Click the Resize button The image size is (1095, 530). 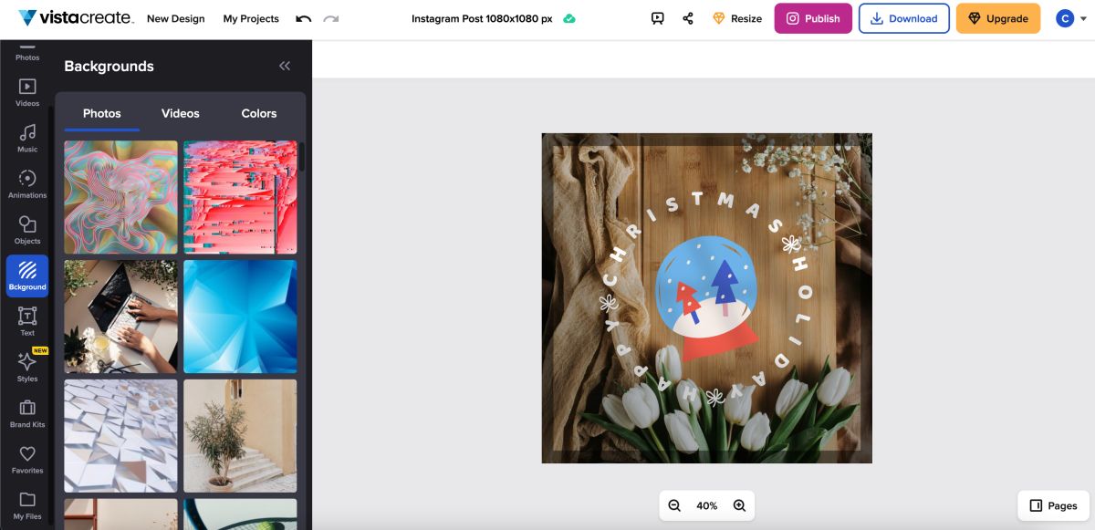coord(737,18)
